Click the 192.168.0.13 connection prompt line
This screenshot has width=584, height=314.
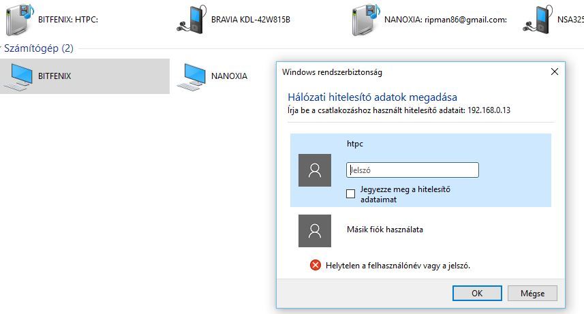399,110
